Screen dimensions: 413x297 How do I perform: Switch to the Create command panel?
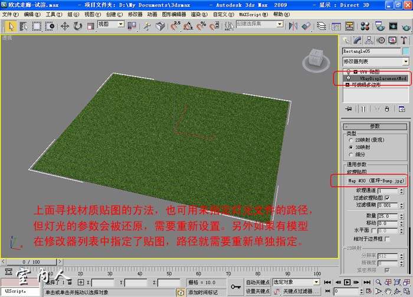pyautogui.click(x=346, y=41)
